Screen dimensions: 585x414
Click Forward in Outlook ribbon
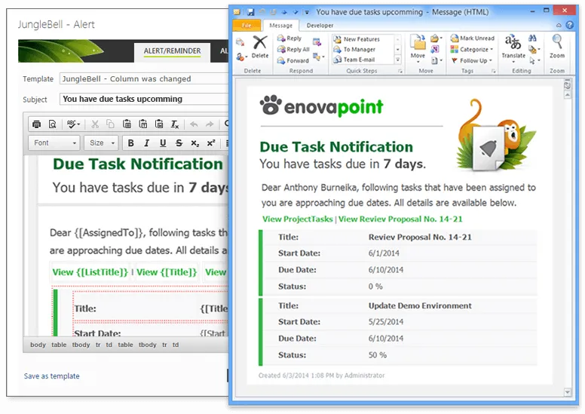[x=292, y=60]
